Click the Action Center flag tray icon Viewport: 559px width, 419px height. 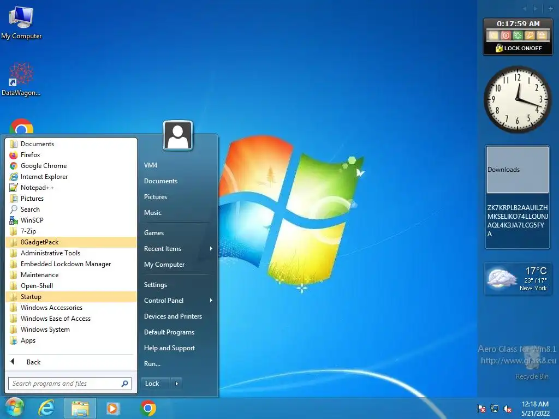[481, 409]
